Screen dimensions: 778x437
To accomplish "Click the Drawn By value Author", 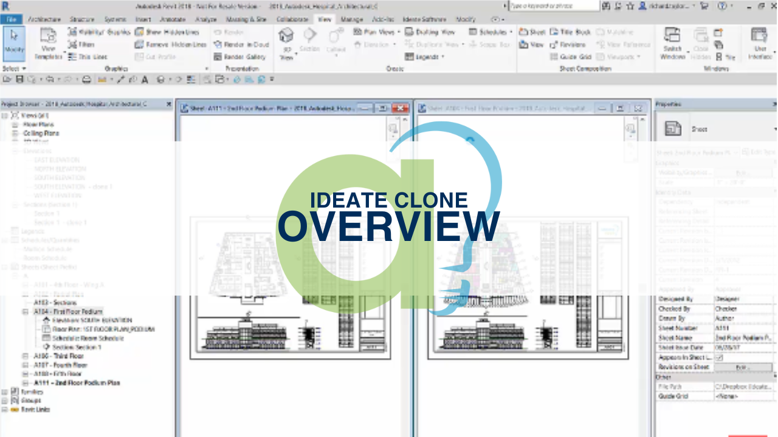I will coord(743,318).
